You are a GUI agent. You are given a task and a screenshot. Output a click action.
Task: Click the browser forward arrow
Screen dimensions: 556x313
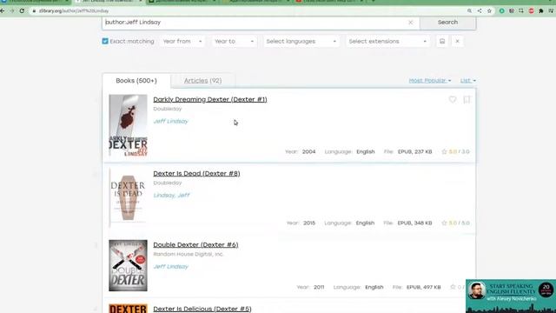coord(12,11)
